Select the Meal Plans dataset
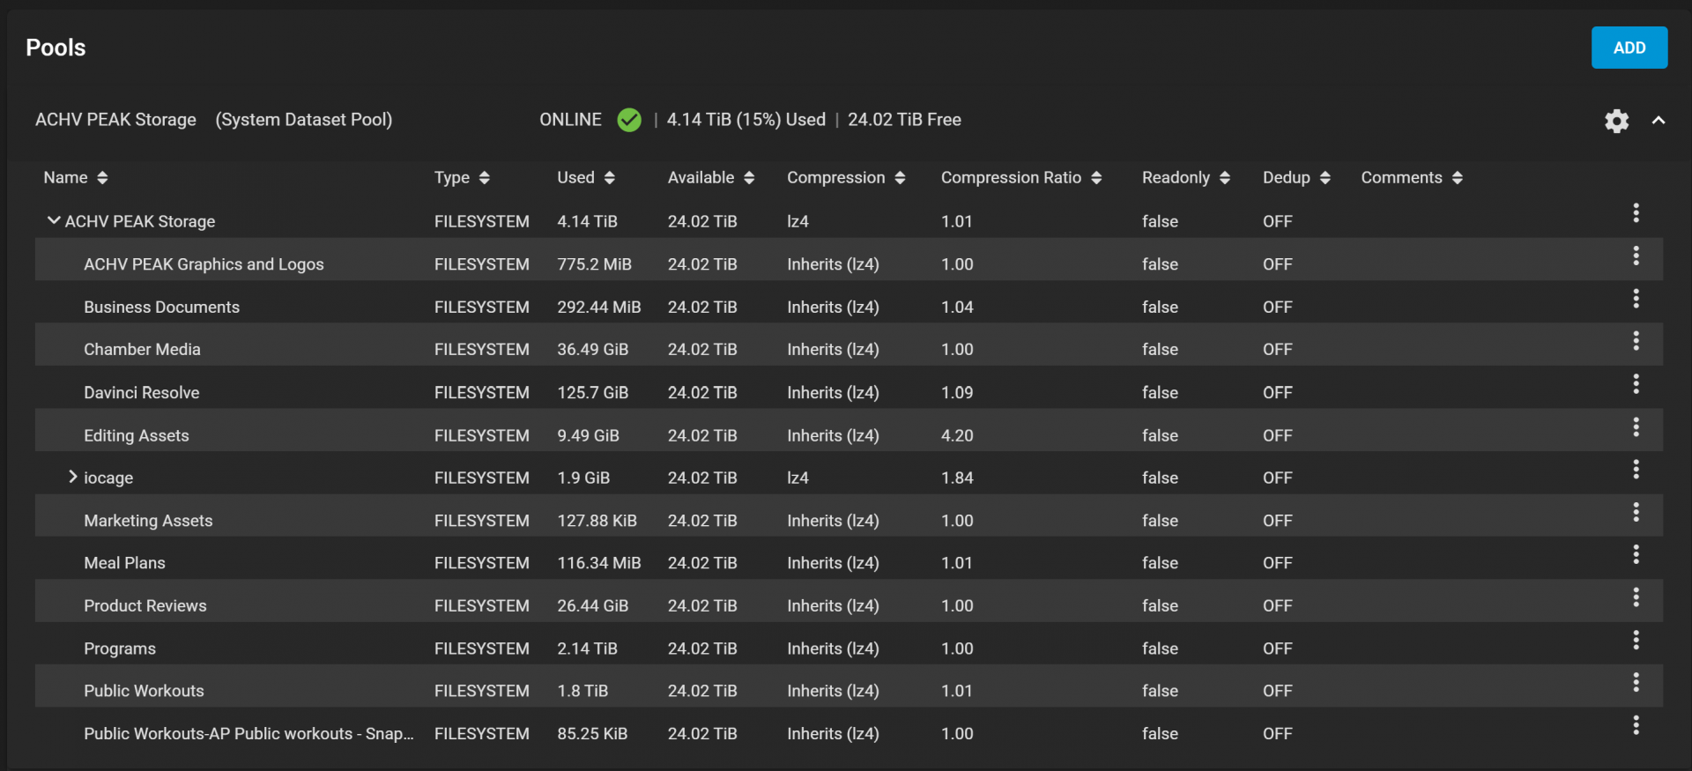The image size is (1692, 771). coord(124,563)
